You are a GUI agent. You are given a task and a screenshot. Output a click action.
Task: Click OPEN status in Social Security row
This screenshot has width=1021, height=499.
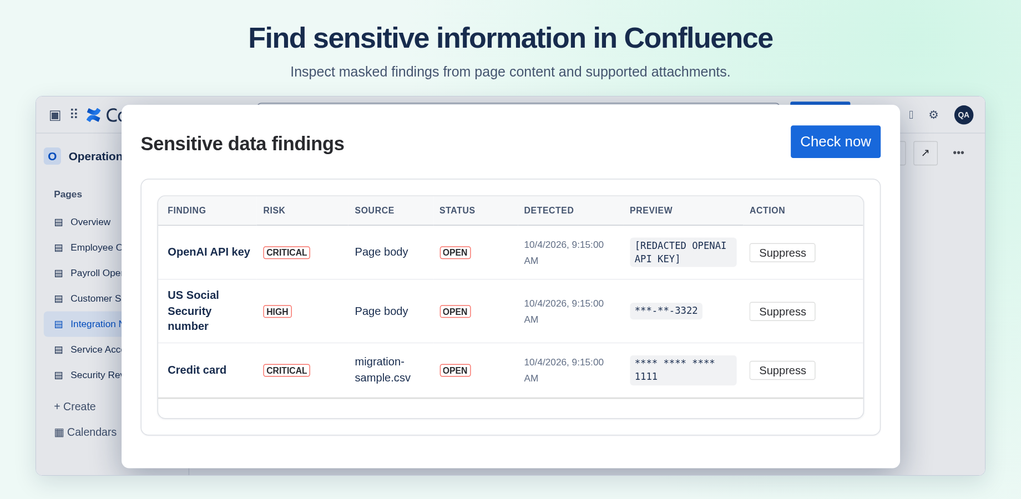point(455,312)
